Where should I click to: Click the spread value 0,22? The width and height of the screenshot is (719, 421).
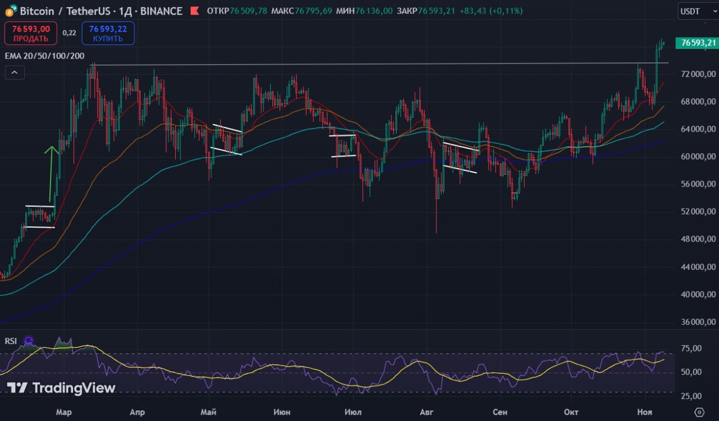tap(69, 33)
